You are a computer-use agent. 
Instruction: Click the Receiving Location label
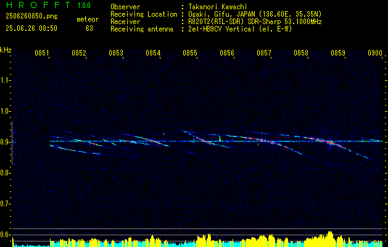pos(144,14)
